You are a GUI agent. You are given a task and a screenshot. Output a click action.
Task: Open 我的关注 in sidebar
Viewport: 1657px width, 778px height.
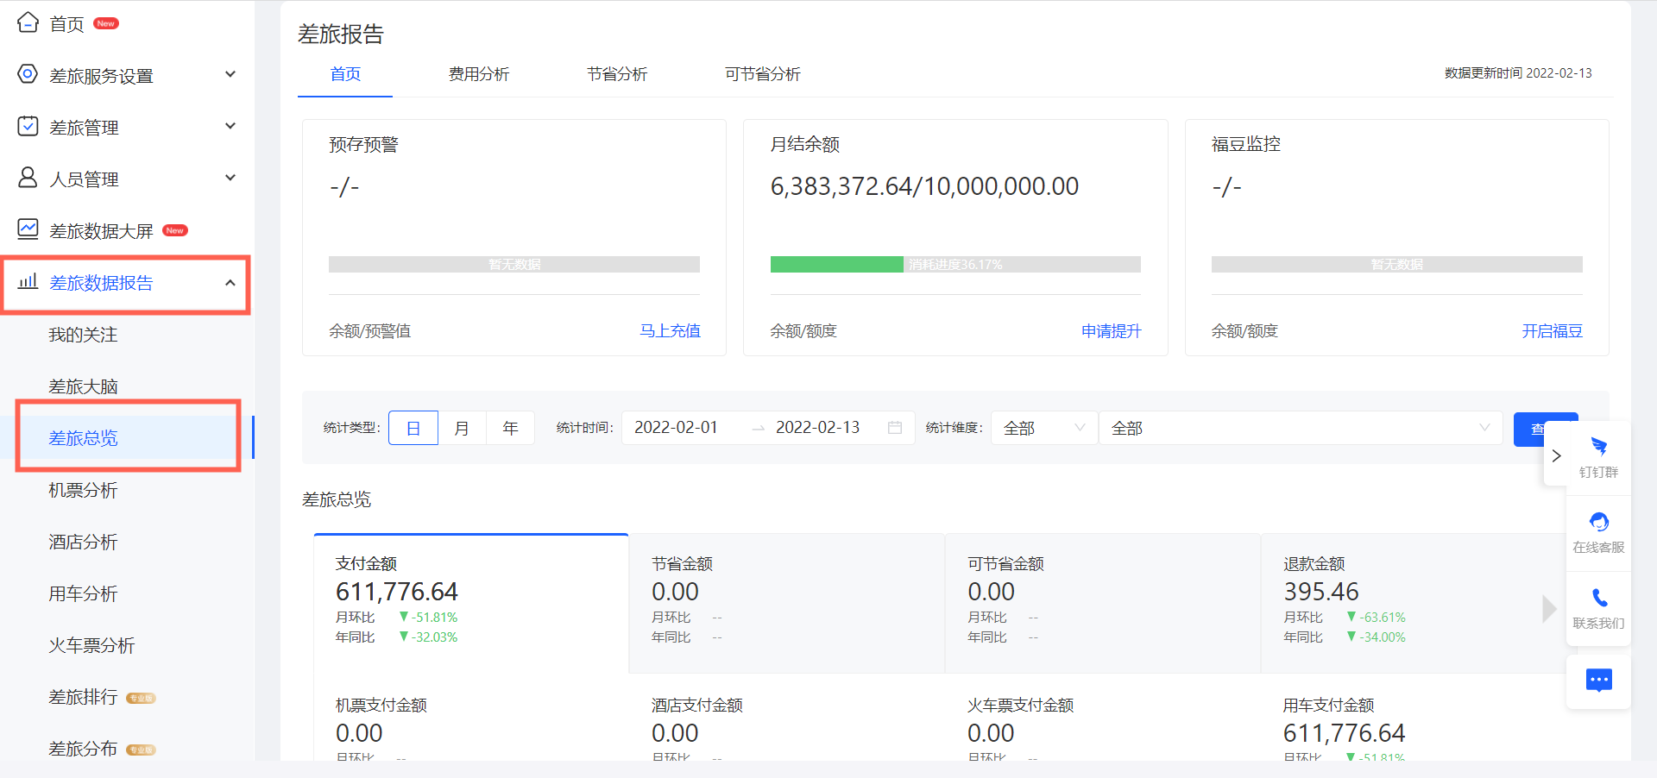coord(83,335)
